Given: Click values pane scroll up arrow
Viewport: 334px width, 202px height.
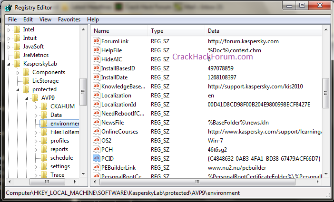Looking at the screenshot, I should click(326, 29).
